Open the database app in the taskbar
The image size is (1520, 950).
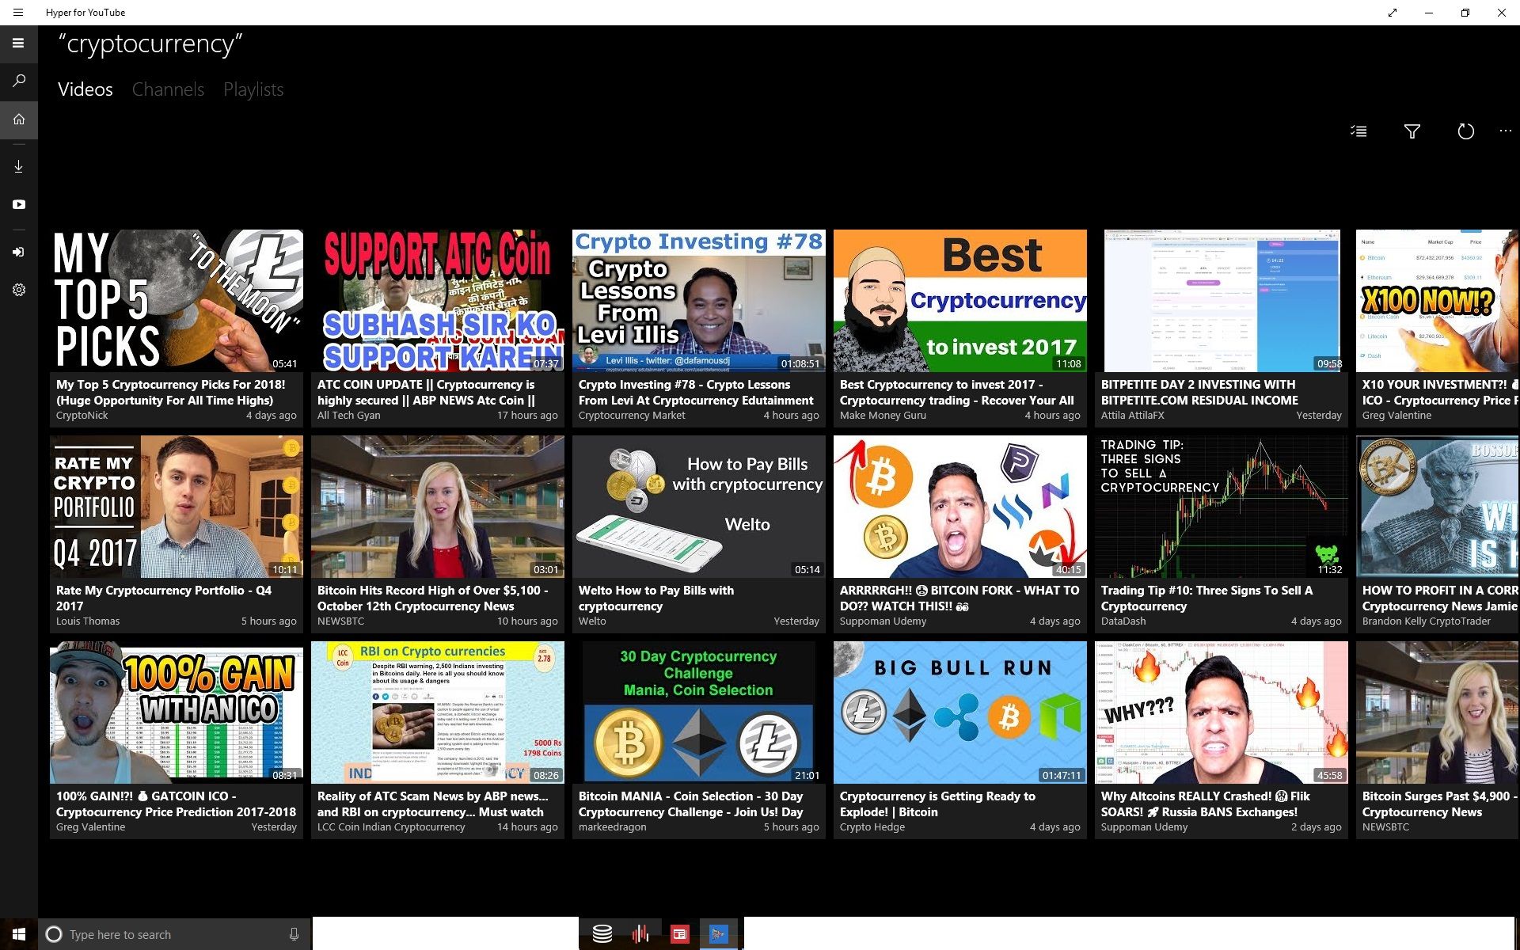point(602,934)
